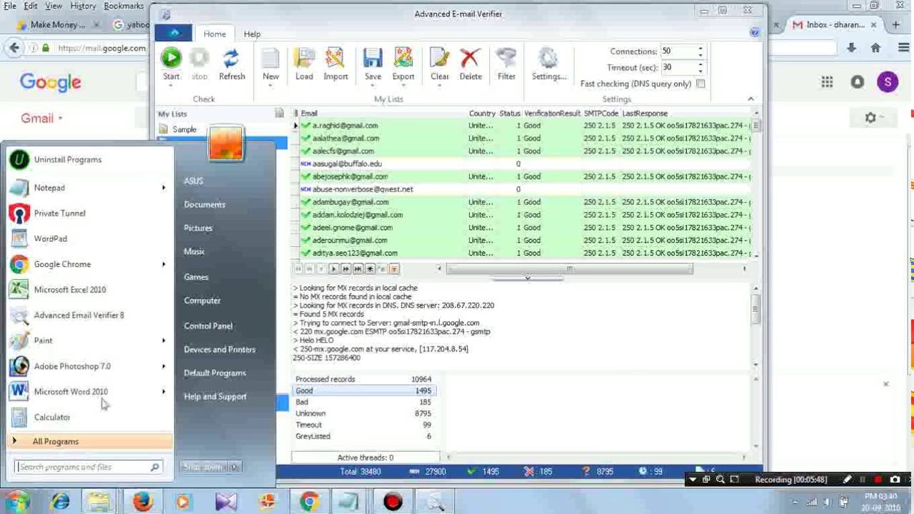Collapse the ribbon with the caret
This screenshot has width=914, height=514.
(750, 99)
